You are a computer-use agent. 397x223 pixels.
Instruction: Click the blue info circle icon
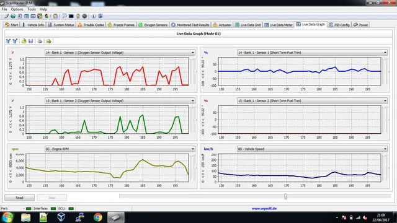pyautogui.click(x=94, y=16)
